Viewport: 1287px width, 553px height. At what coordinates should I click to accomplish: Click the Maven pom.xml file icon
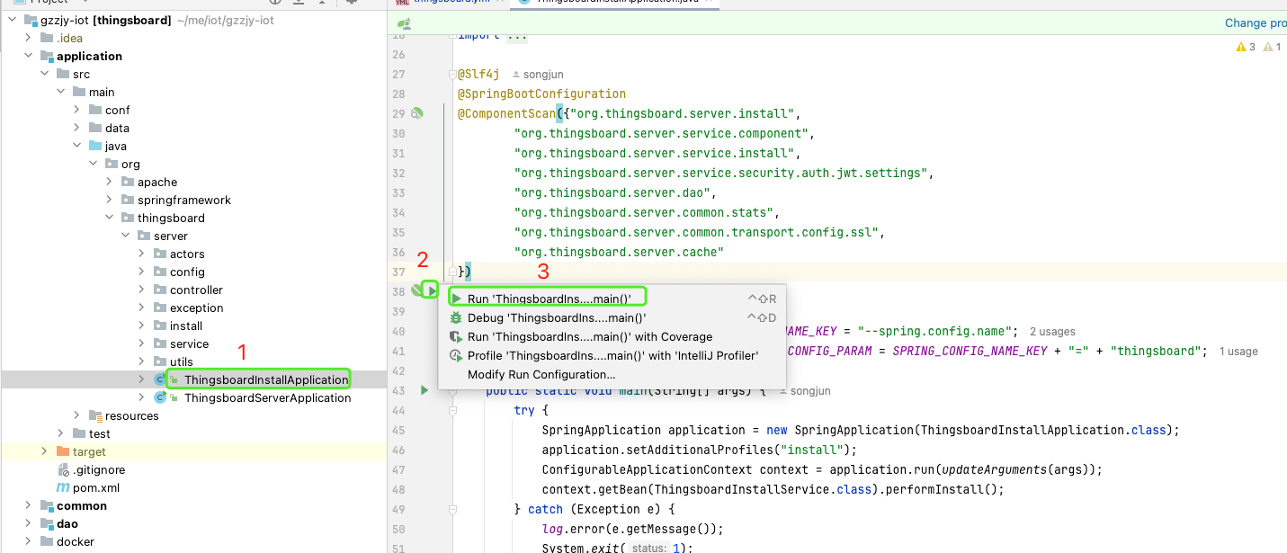point(63,487)
